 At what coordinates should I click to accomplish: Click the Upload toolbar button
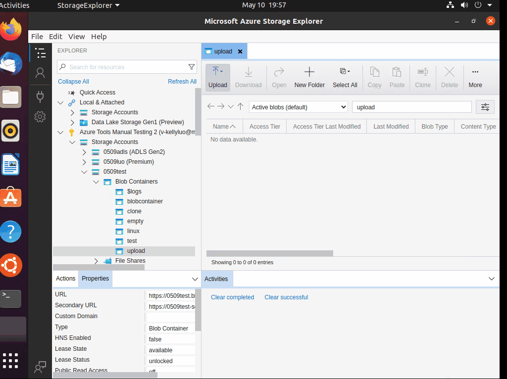[x=218, y=77]
